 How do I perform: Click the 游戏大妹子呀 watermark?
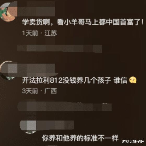point(133,142)
